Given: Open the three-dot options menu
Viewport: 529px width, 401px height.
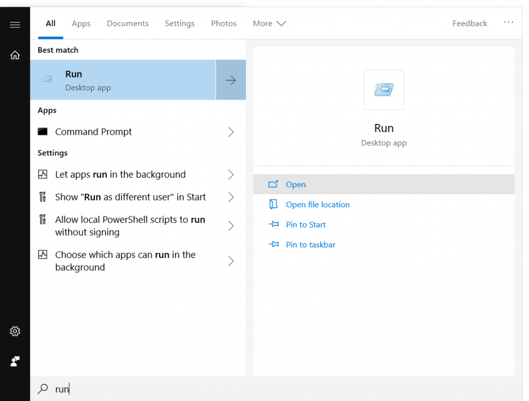Looking at the screenshot, I should 508,23.
